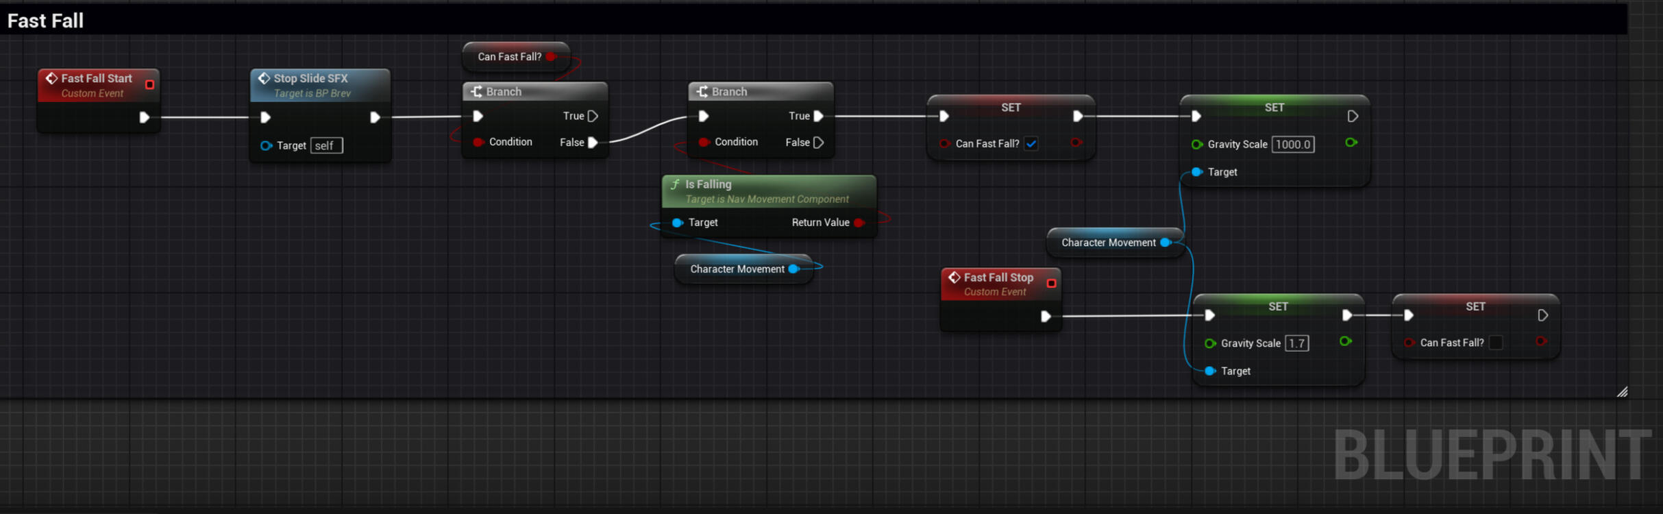
Task: Click the Stop Slide SFX function icon
Action: tap(264, 79)
